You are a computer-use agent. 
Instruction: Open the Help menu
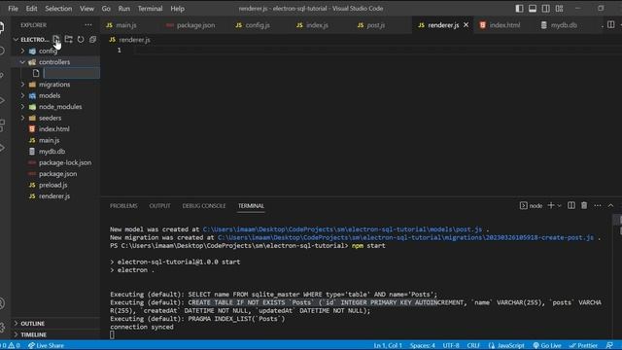point(177,9)
